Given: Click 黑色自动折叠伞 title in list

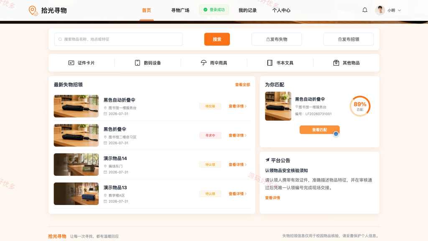Looking at the screenshot, I should click(x=119, y=100).
